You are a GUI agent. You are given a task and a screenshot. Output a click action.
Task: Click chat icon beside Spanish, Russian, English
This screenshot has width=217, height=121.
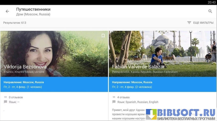(x=114, y=102)
